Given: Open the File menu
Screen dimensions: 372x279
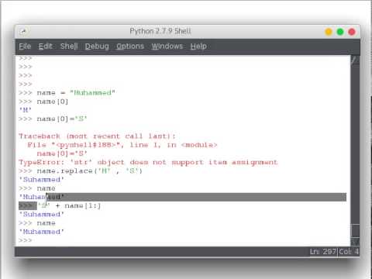Looking at the screenshot, I should (x=25, y=46).
